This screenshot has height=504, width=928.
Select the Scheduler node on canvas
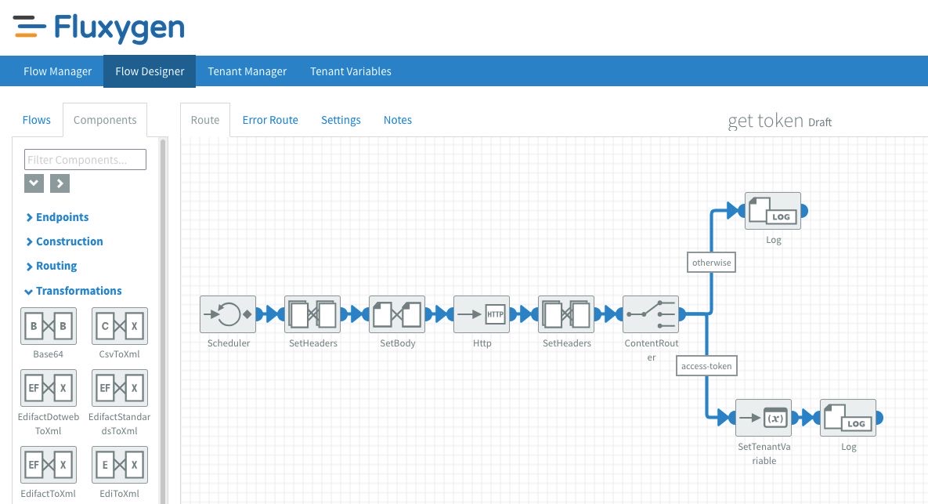(x=227, y=314)
